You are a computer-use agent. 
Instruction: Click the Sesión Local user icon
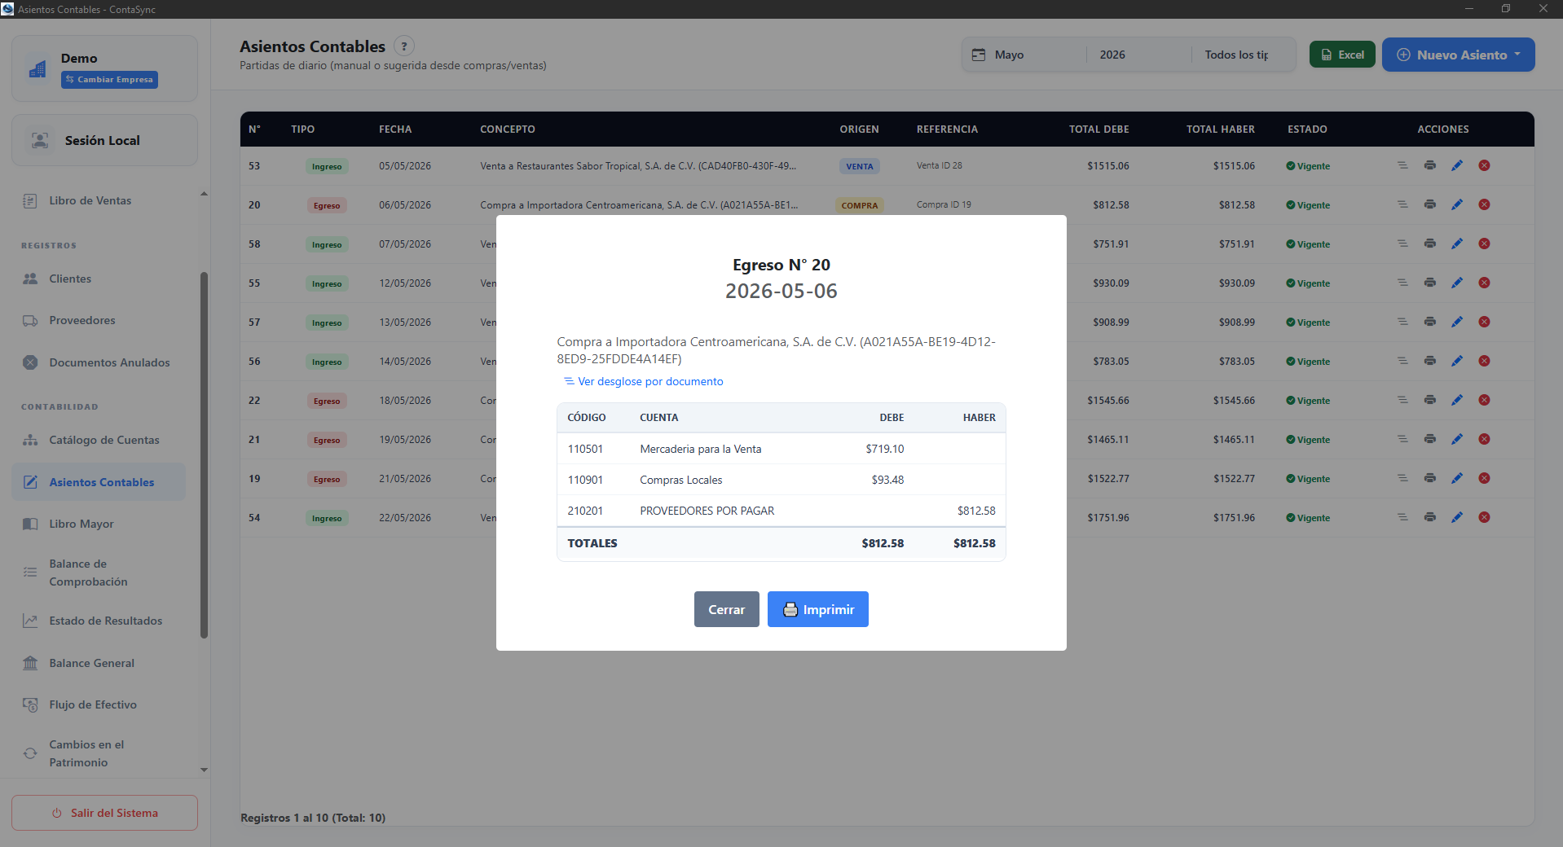40,140
